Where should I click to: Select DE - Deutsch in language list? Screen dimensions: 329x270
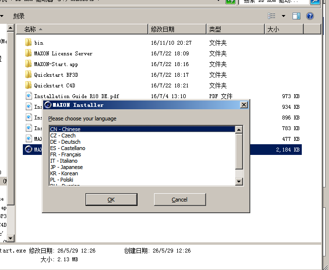142,142
